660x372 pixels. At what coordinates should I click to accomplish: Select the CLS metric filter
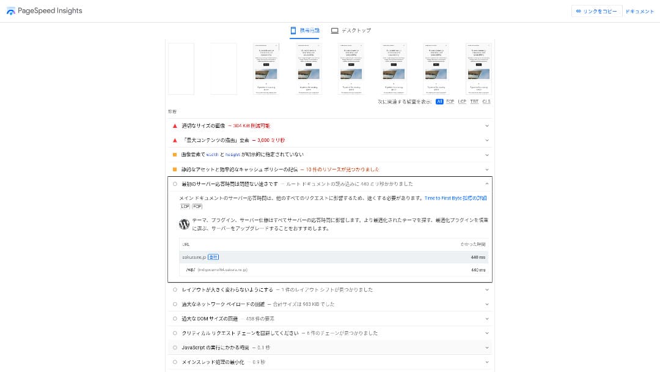(486, 102)
